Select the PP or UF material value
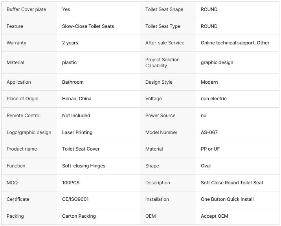 coord(210,149)
